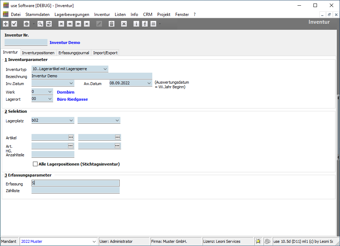This screenshot has height=246, width=340.
Task: Open the print options arrow beside printer
Action: pyautogui.click(x=34, y=24)
